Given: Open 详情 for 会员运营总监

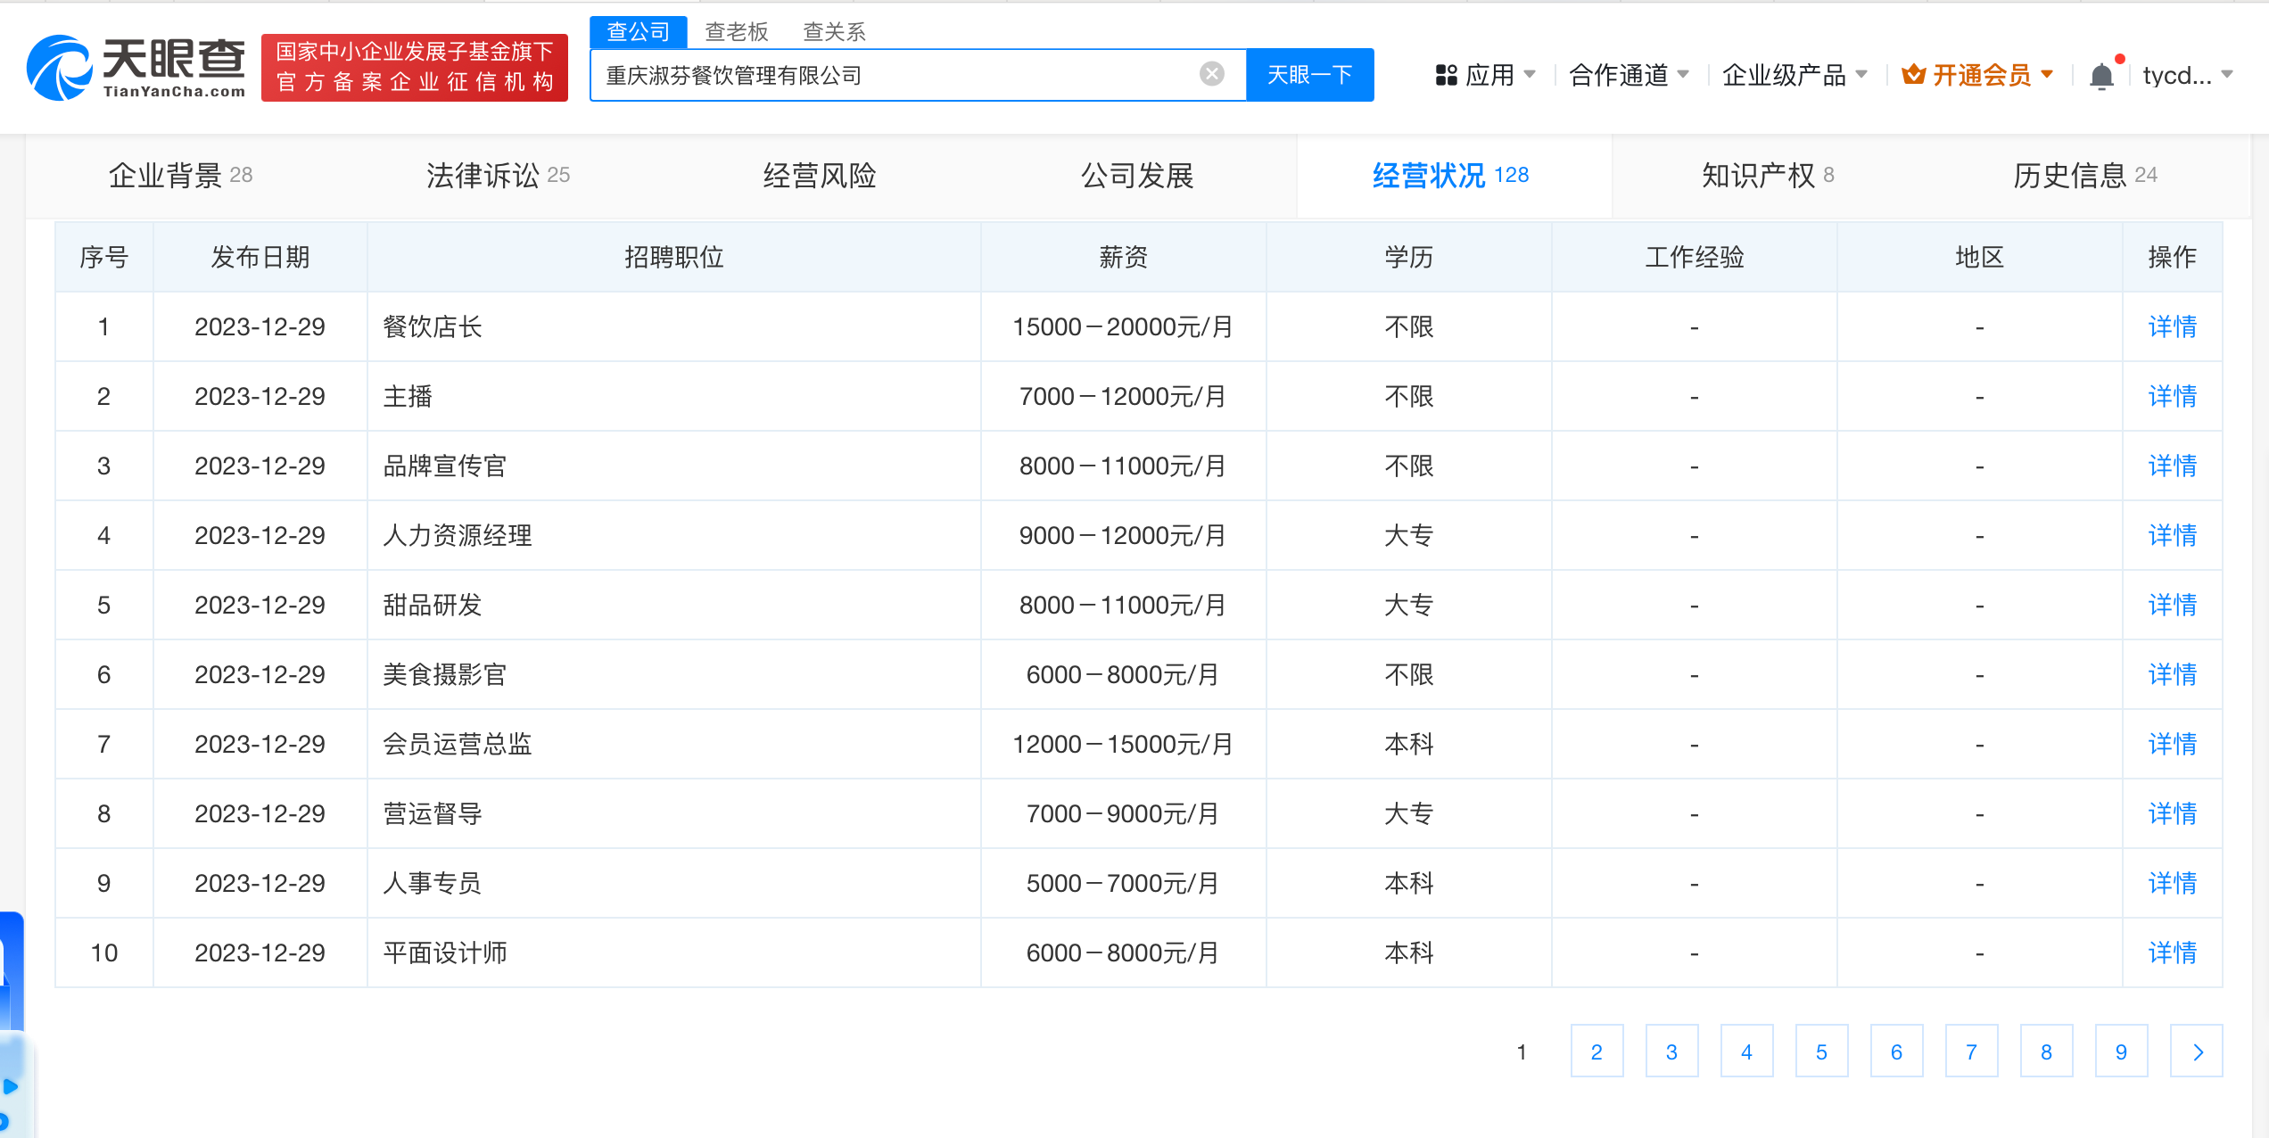Looking at the screenshot, I should (x=2173, y=745).
